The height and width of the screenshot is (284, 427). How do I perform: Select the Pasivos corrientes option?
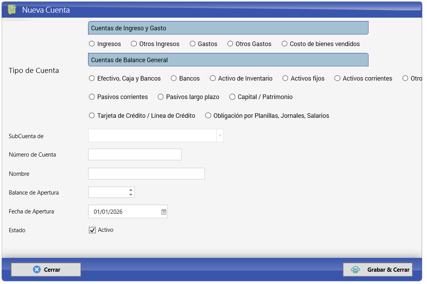click(92, 97)
